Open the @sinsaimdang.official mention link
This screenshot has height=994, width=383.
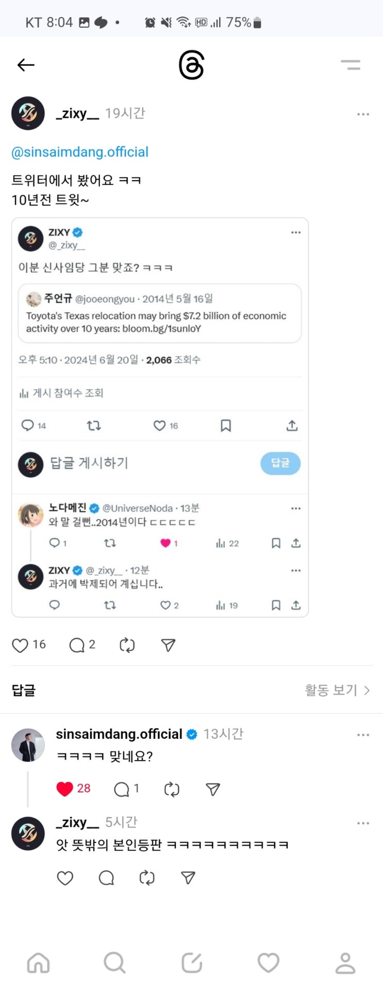(x=80, y=152)
